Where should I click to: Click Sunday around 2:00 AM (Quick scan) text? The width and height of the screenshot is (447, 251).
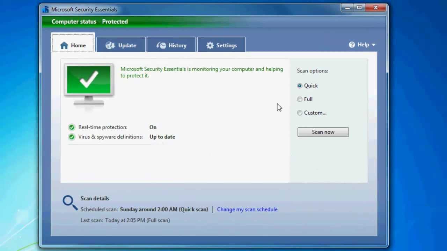(x=164, y=210)
